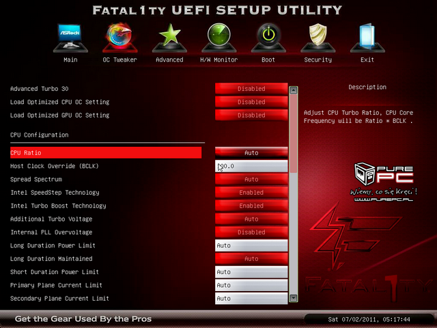
Task: Click the scrollbar up arrow
Action: click(294, 90)
